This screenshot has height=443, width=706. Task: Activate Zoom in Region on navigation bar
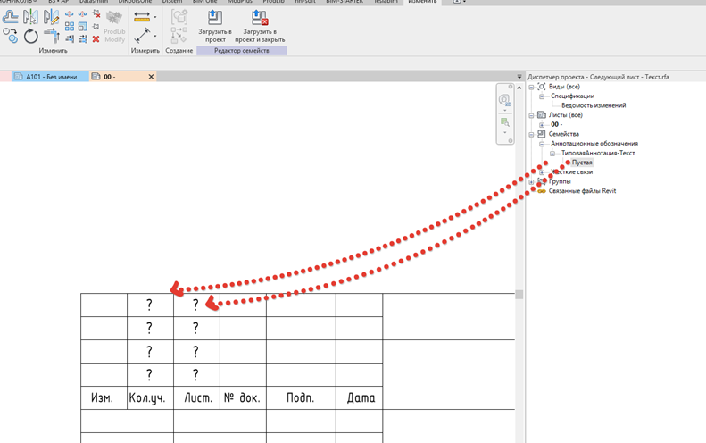(505, 122)
